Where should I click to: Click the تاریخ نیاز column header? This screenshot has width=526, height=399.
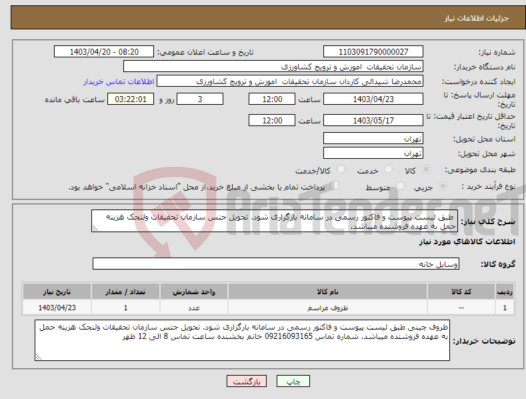57,292
